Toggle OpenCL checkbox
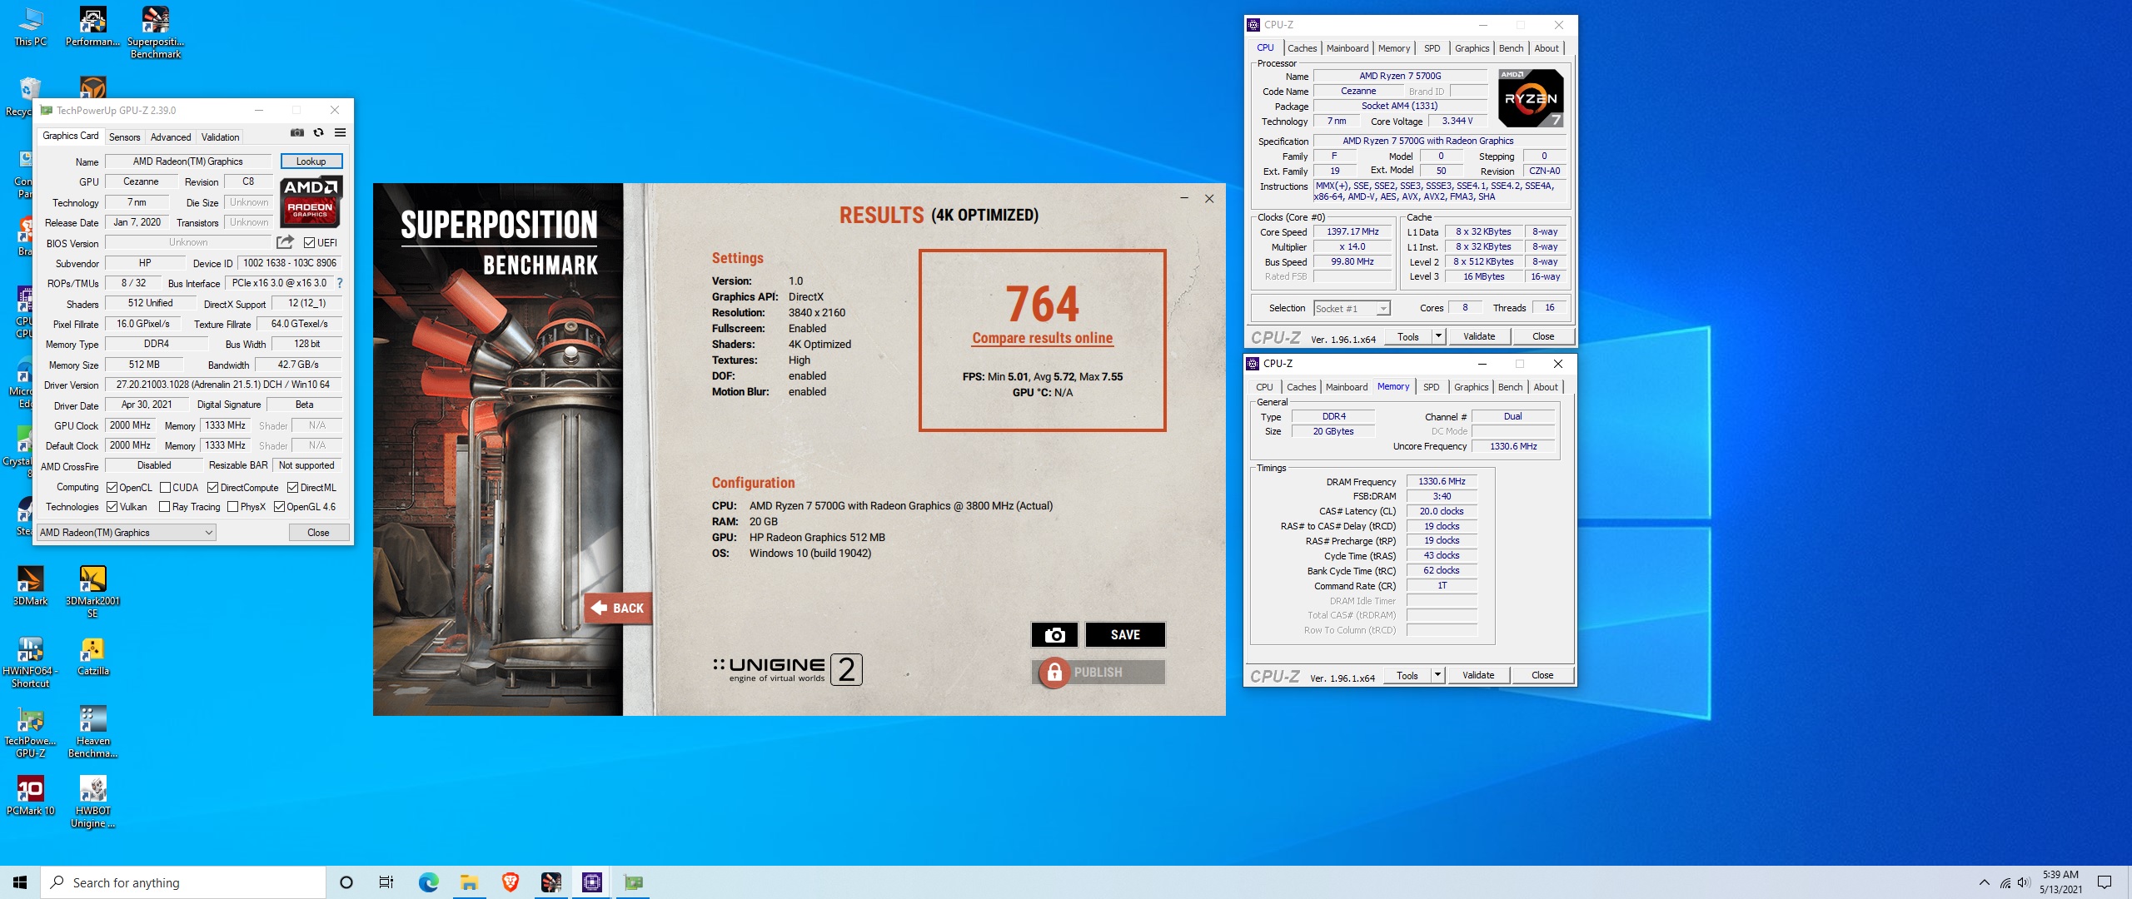This screenshot has height=899, width=2132. [x=112, y=488]
